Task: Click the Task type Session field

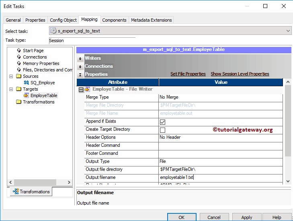Action: coord(92,41)
